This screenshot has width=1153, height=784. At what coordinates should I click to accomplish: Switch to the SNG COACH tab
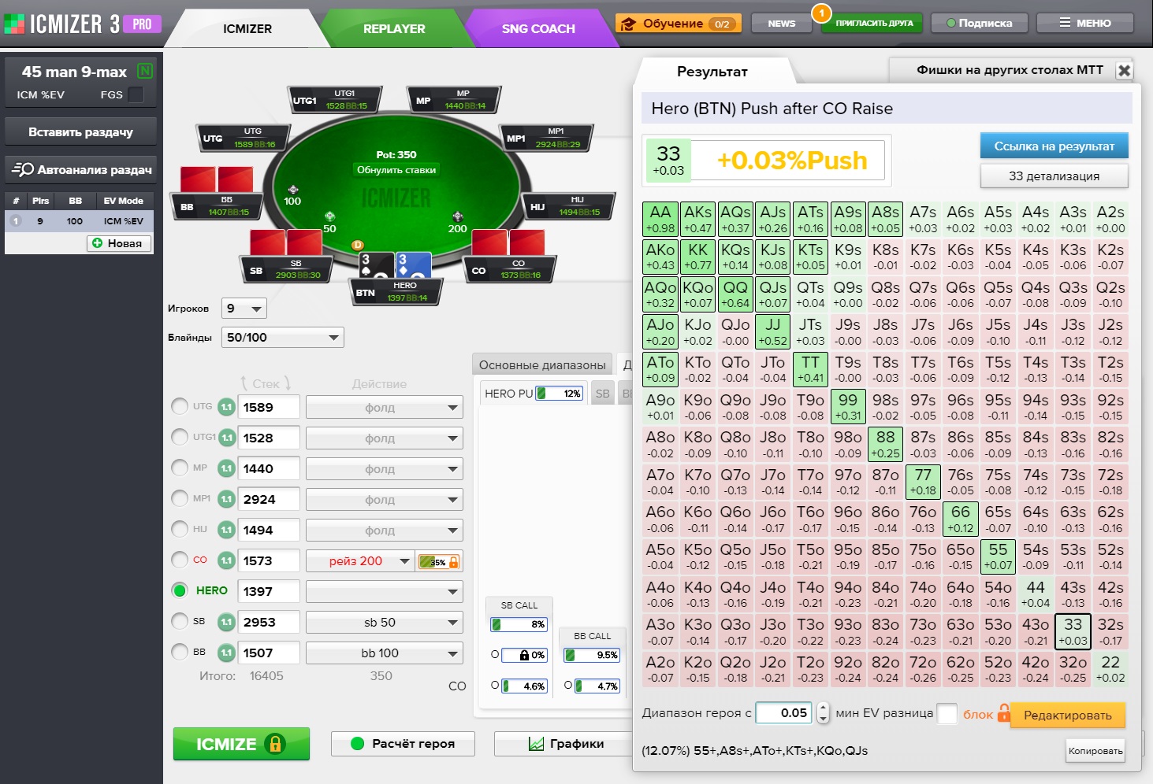[538, 29]
